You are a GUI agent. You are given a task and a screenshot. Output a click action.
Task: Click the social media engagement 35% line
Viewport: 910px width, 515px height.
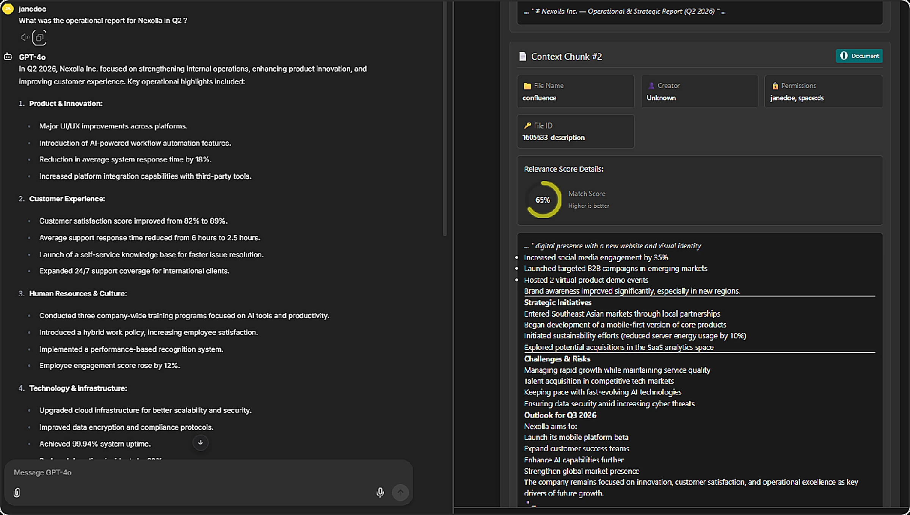[x=596, y=258]
